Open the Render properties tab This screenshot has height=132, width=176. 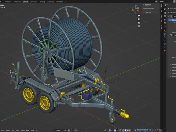click(x=165, y=13)
